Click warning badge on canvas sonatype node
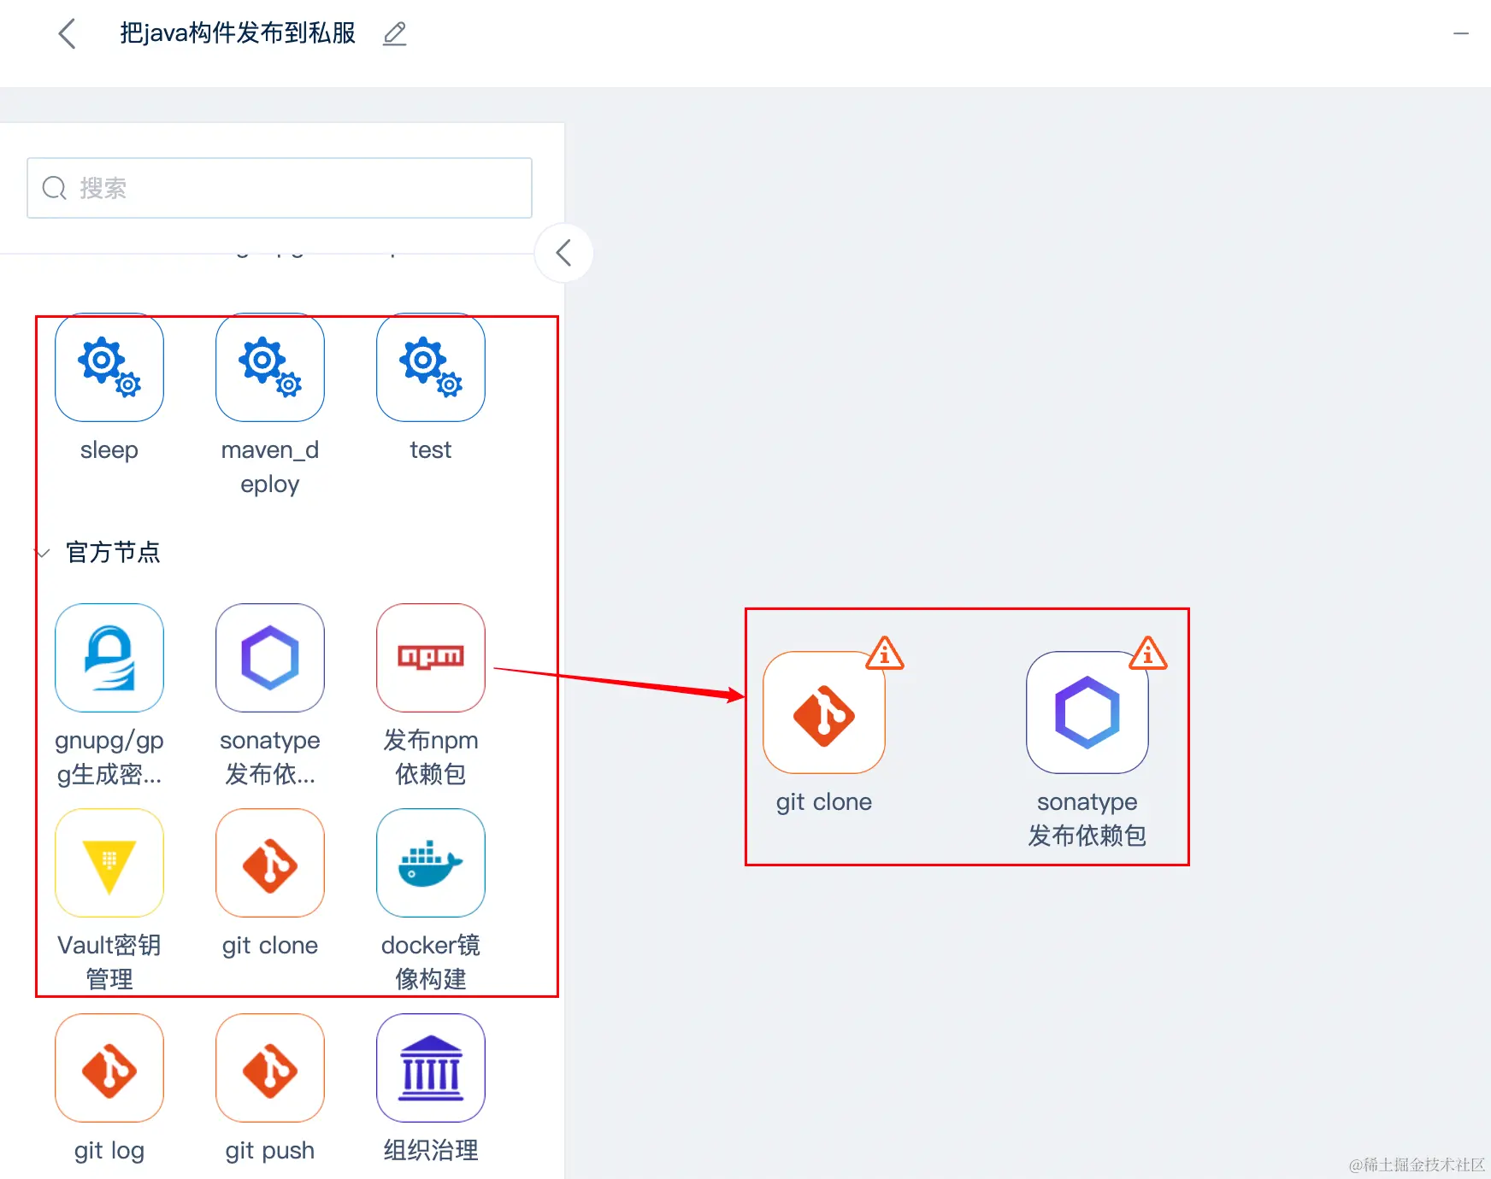This screenshot has height=1179, width=1491. tap(1148, 654)
